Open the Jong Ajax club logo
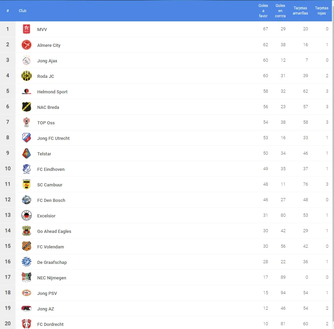 click(27, 61)
